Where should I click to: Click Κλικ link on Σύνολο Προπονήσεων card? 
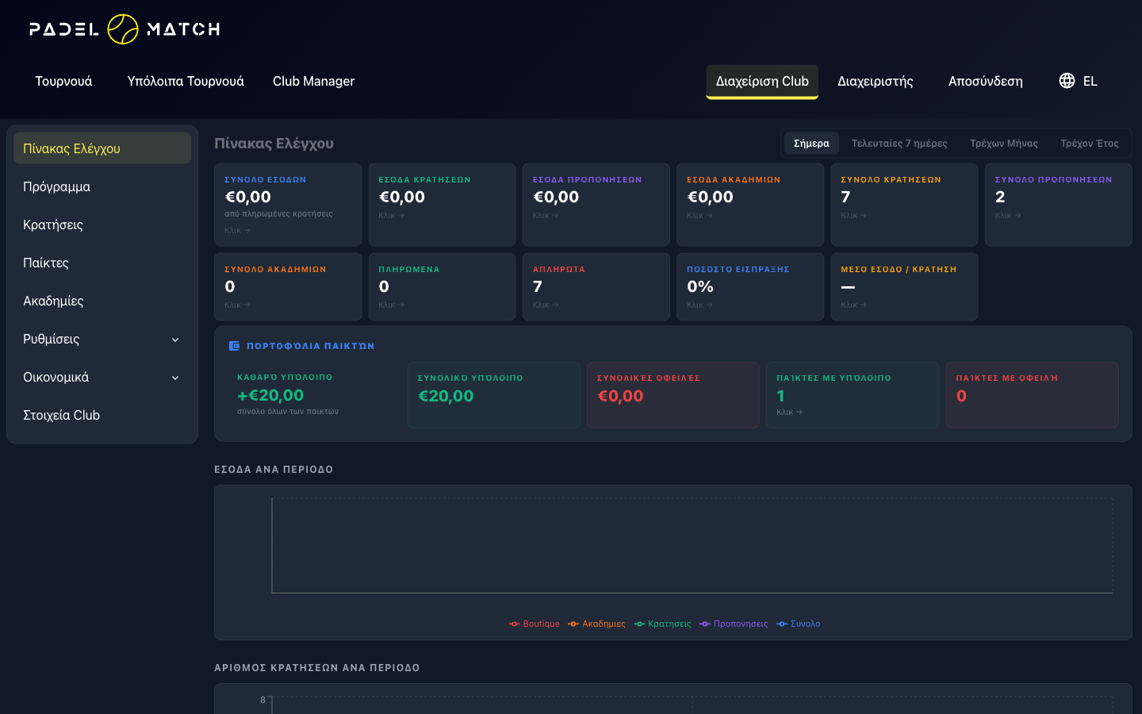coord(1008,216)
